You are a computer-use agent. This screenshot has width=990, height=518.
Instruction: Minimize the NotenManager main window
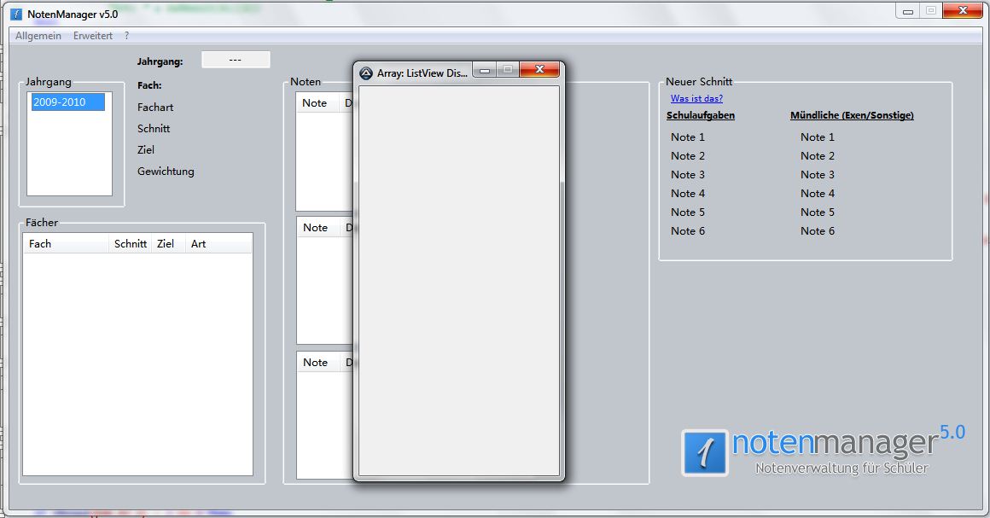click(908, 11)
